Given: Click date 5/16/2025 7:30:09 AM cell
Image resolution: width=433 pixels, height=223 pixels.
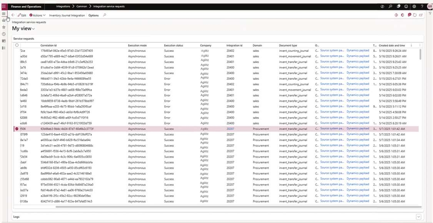Looking at the screenshot, I should pos(392,73).
